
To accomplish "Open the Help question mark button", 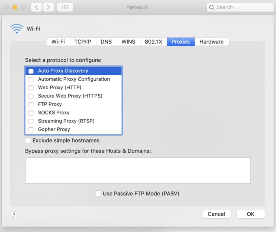I will click(14, 214).
